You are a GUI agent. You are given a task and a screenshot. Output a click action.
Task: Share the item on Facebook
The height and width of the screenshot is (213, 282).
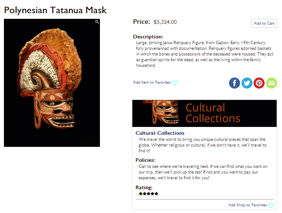234,83
